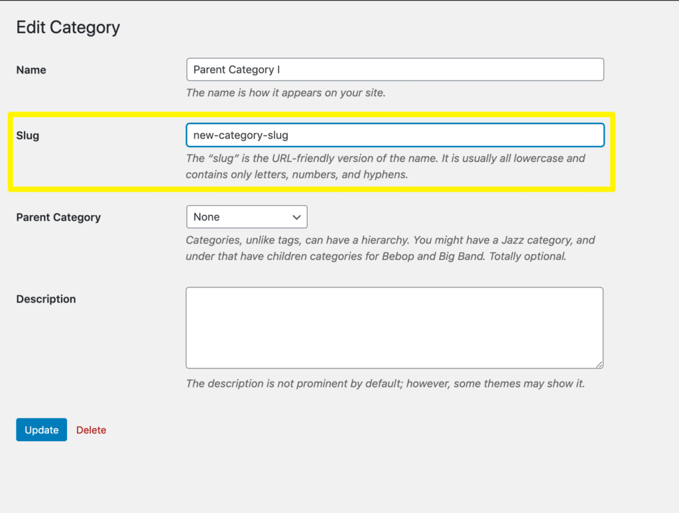The width and height of the screenshot is (679, 513).
Task: Click the 'new-category-slug' text
Action: coord(241,135)
